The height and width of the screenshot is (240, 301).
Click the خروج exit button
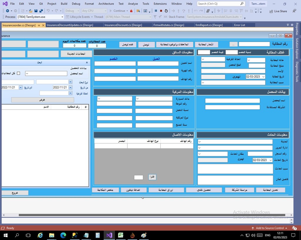(x=15, y=193)
